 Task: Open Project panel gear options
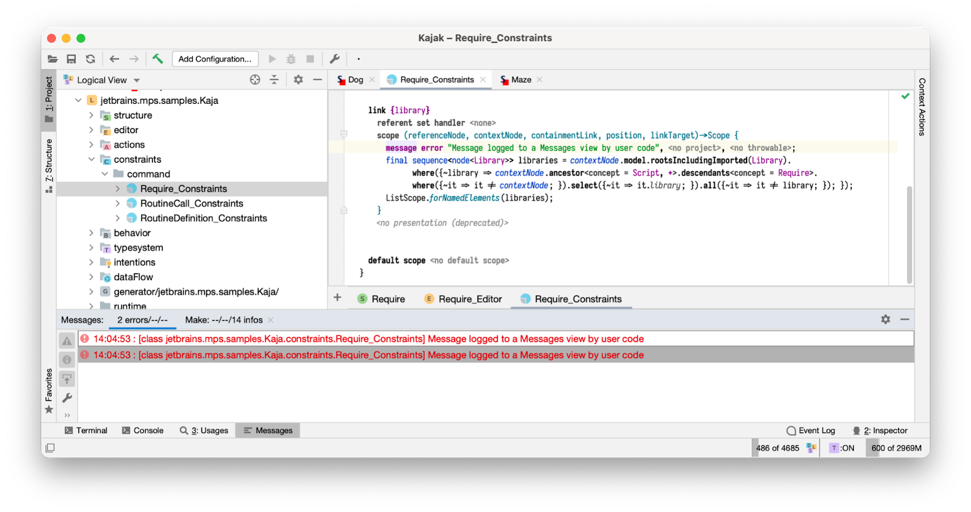(298, 80)
